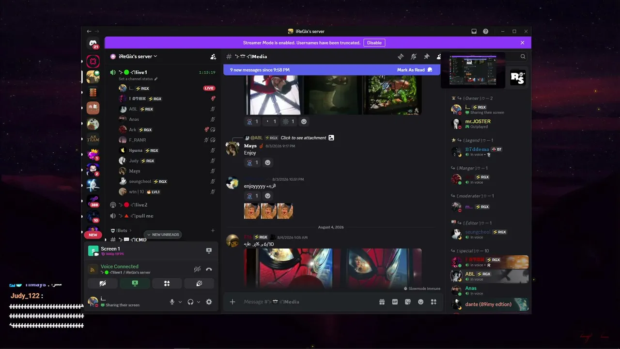The width and height of the screenshot is (620, 349).
Task: Disconnect from the voice channel
Action: [x=209, y=269]
